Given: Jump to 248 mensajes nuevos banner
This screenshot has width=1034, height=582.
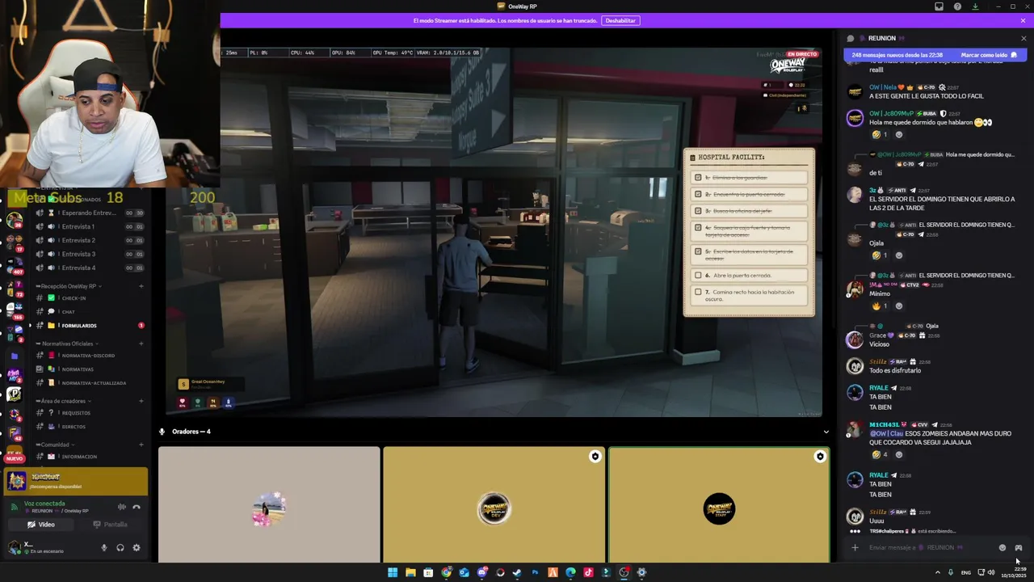Looking at the screenshot, I should tap(897, 55).
